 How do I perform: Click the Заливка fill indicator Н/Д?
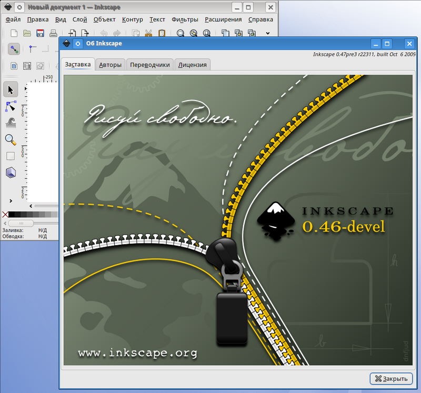[x=43, y=230]
